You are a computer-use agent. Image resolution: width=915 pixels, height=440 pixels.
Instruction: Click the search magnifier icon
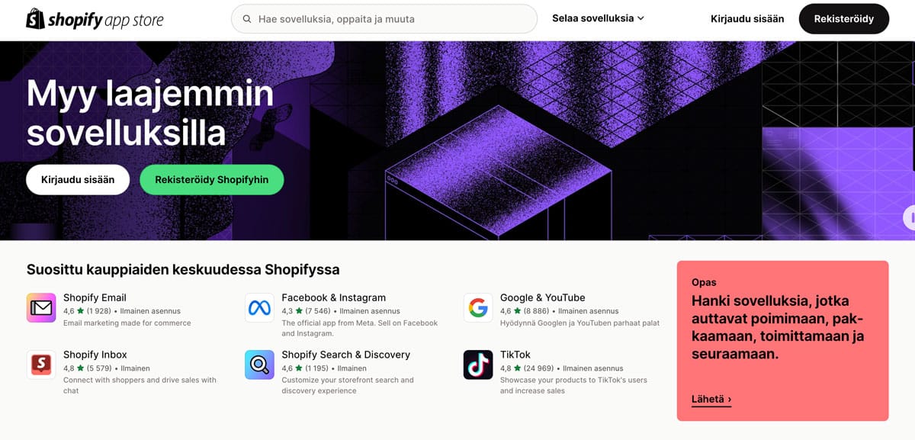click(x=247, y=19)
